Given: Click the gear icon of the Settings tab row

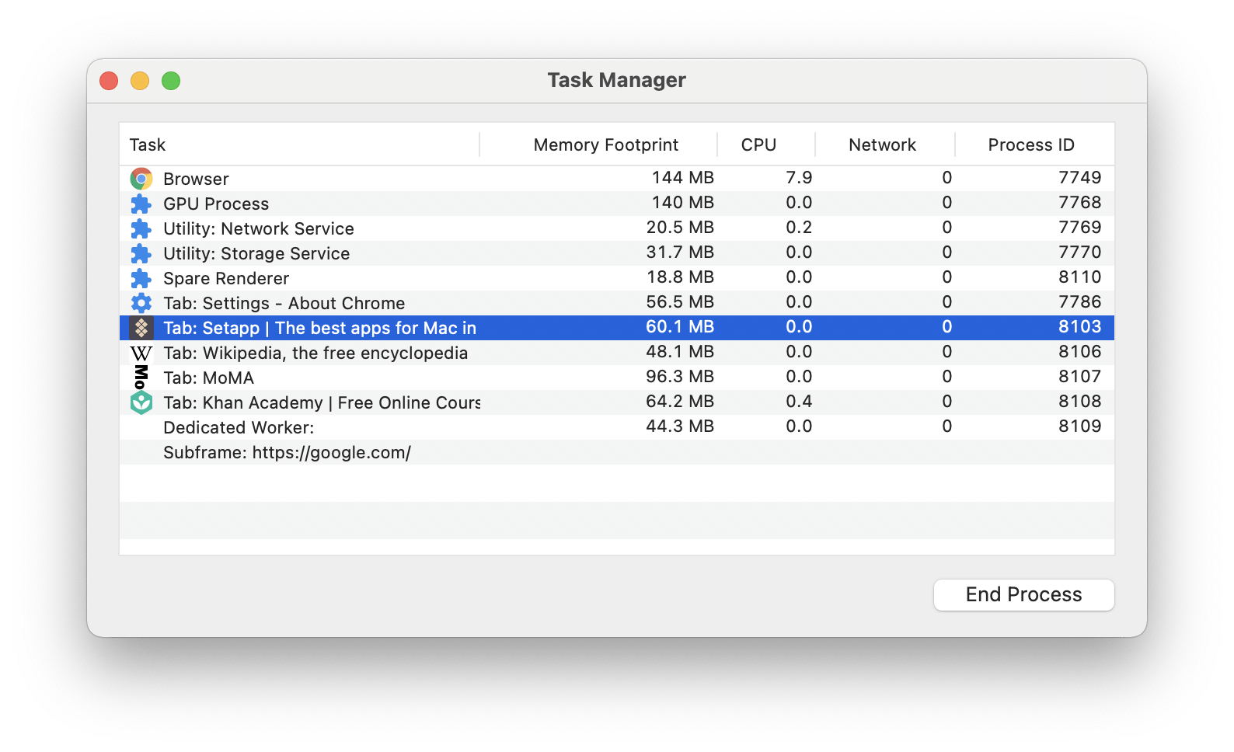Looking at the screenshot, I should click(x=141, y=303).
